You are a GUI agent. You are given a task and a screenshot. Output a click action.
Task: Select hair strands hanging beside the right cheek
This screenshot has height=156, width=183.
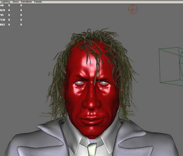124,96
